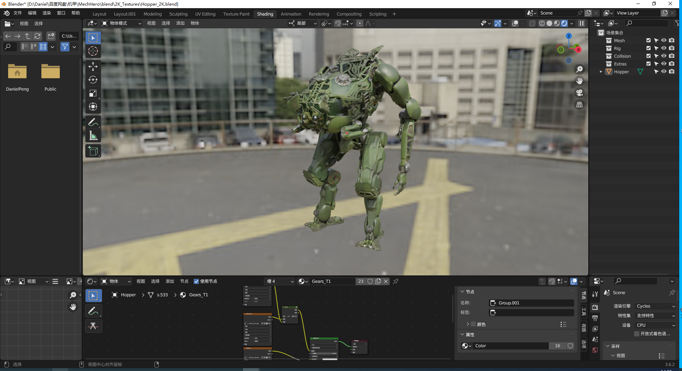
Task: Exclude the Collision collection via checkbox
Action: point(648,56)
